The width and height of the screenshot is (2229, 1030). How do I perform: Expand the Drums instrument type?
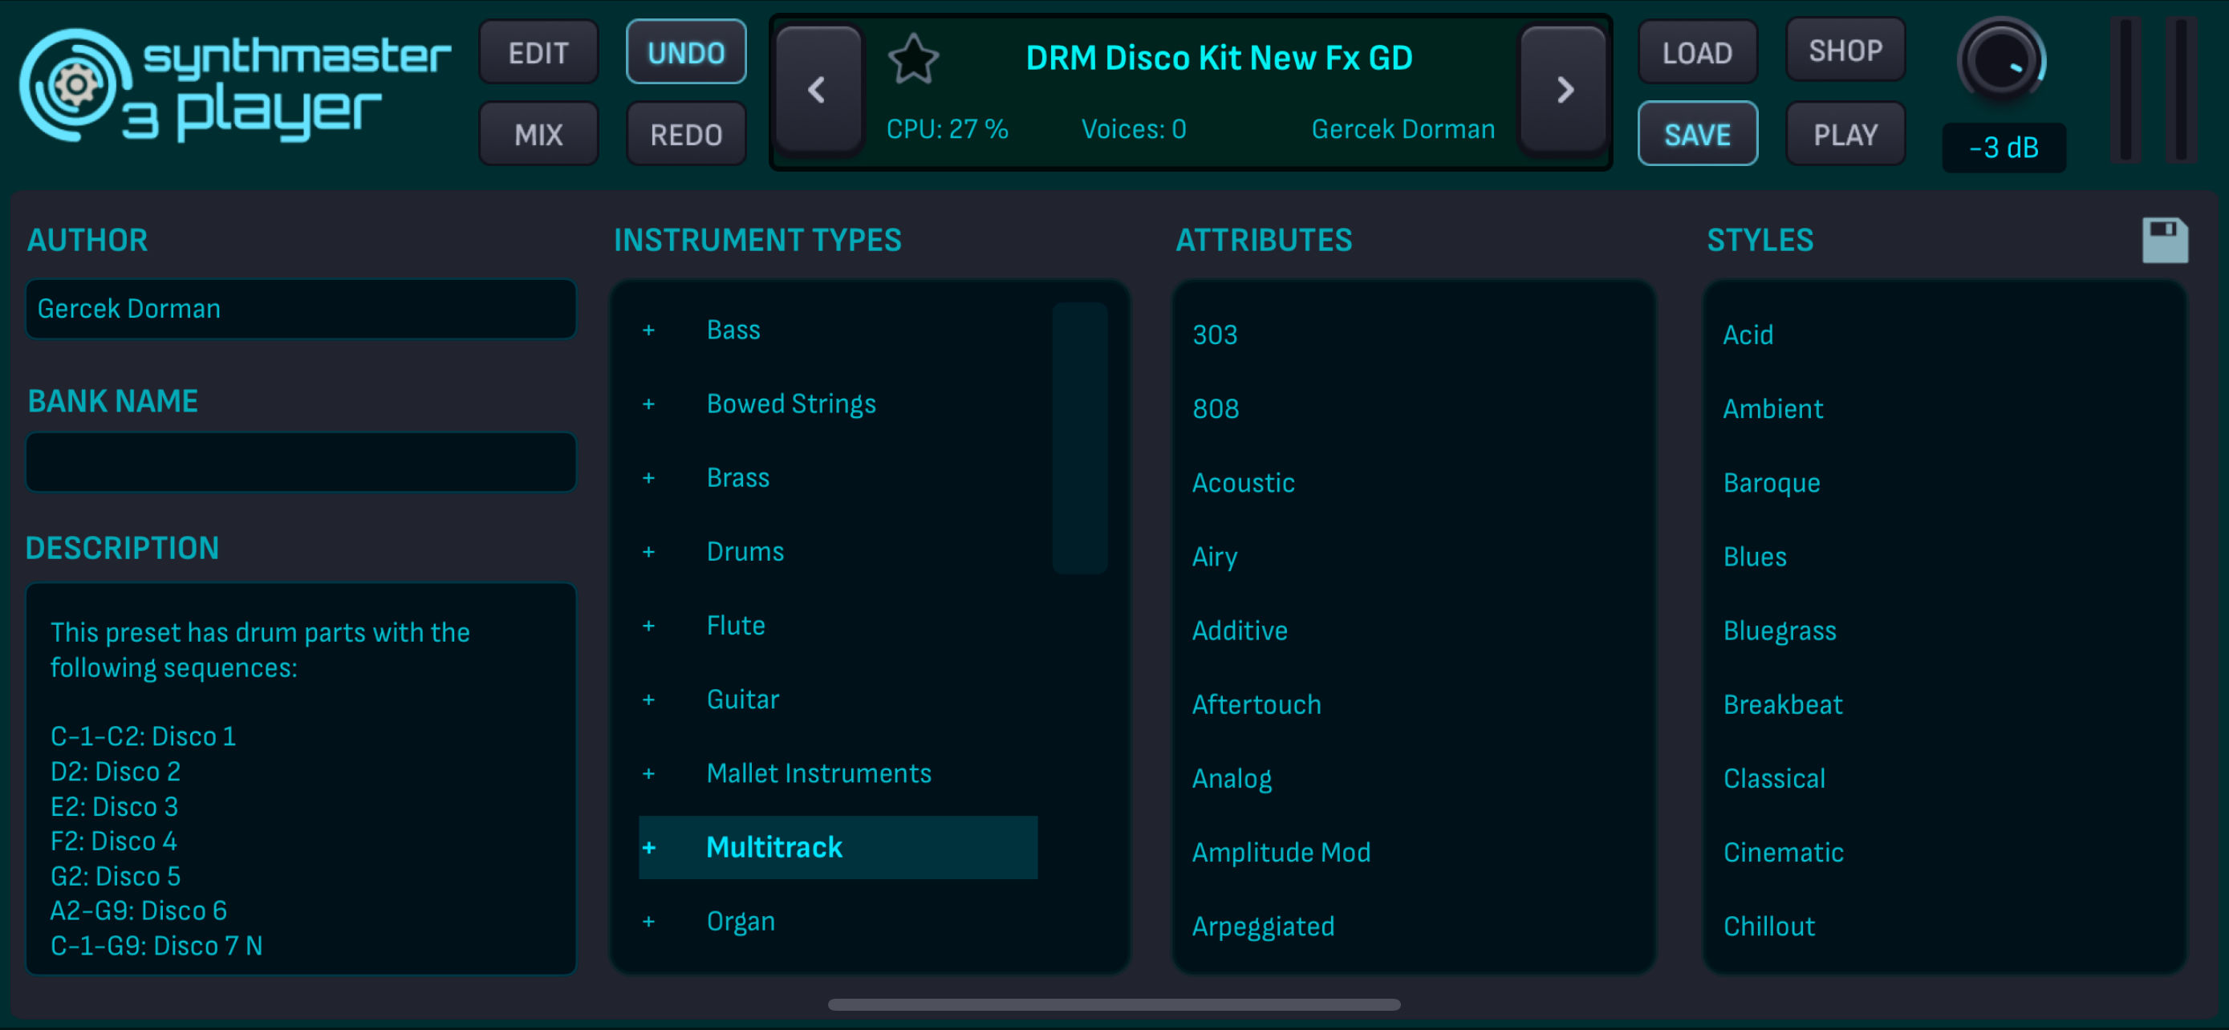(x=649, y=552)
